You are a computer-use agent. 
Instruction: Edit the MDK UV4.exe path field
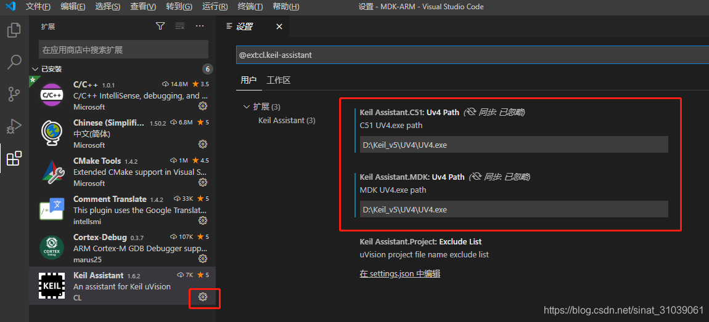coord(514,209)
